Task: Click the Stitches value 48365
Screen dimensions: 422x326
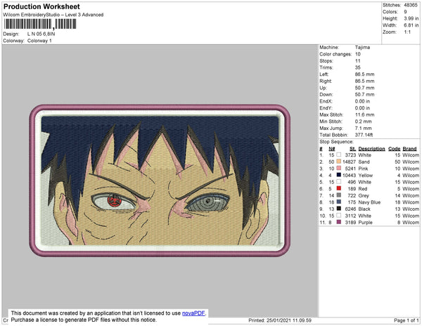Action: pyautogui.click(x=411, y=5)
